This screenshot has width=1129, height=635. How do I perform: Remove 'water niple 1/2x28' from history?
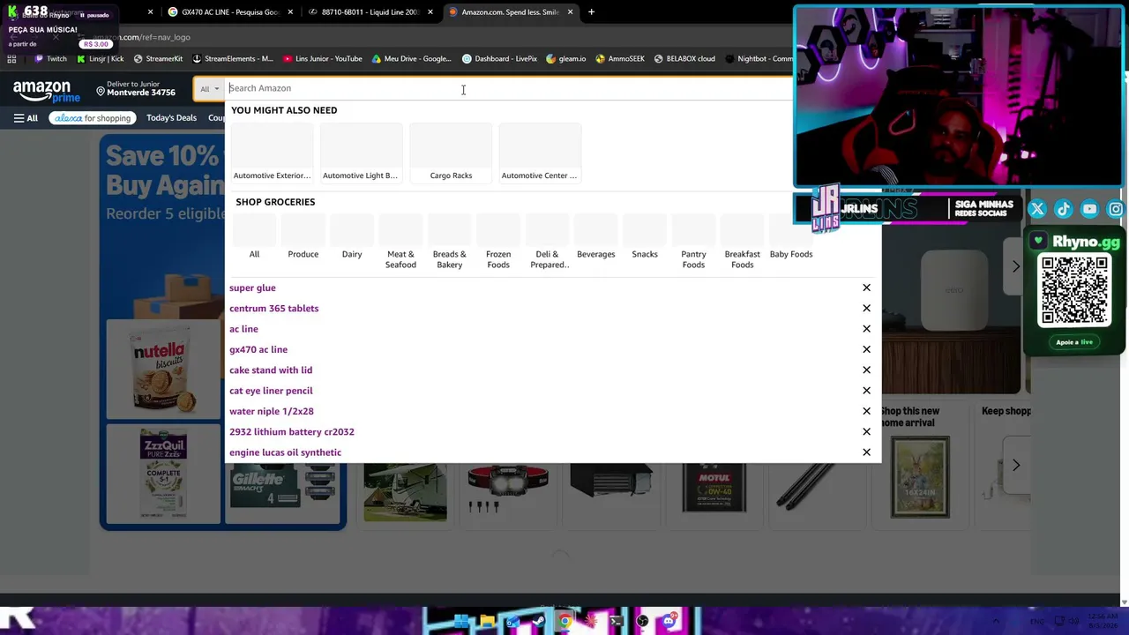[866, 411]
